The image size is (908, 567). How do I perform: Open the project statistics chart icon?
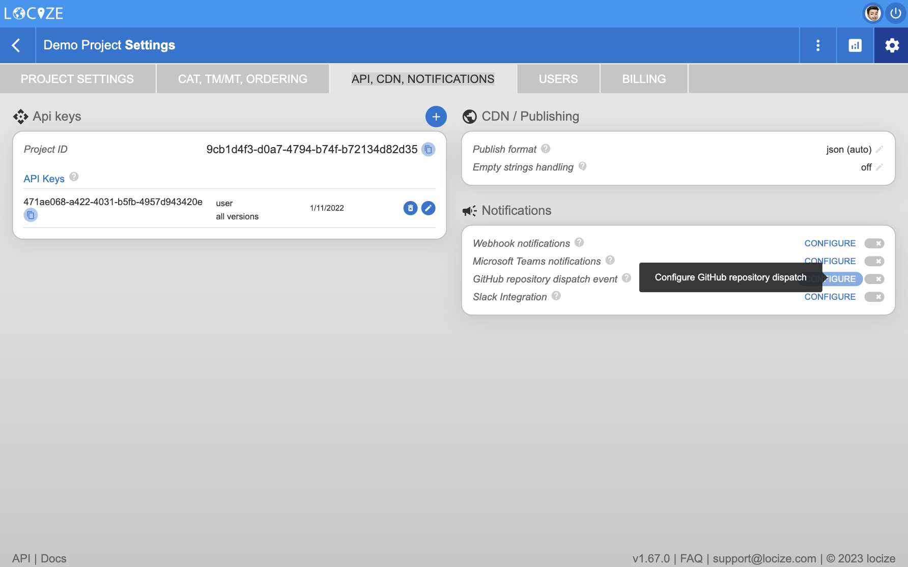[855, 45]
